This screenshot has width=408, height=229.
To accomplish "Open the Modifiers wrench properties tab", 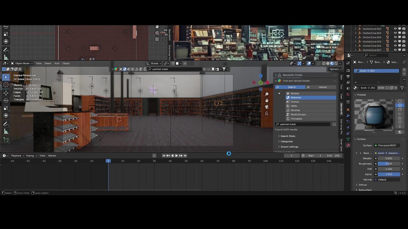I will coord(348,115).
